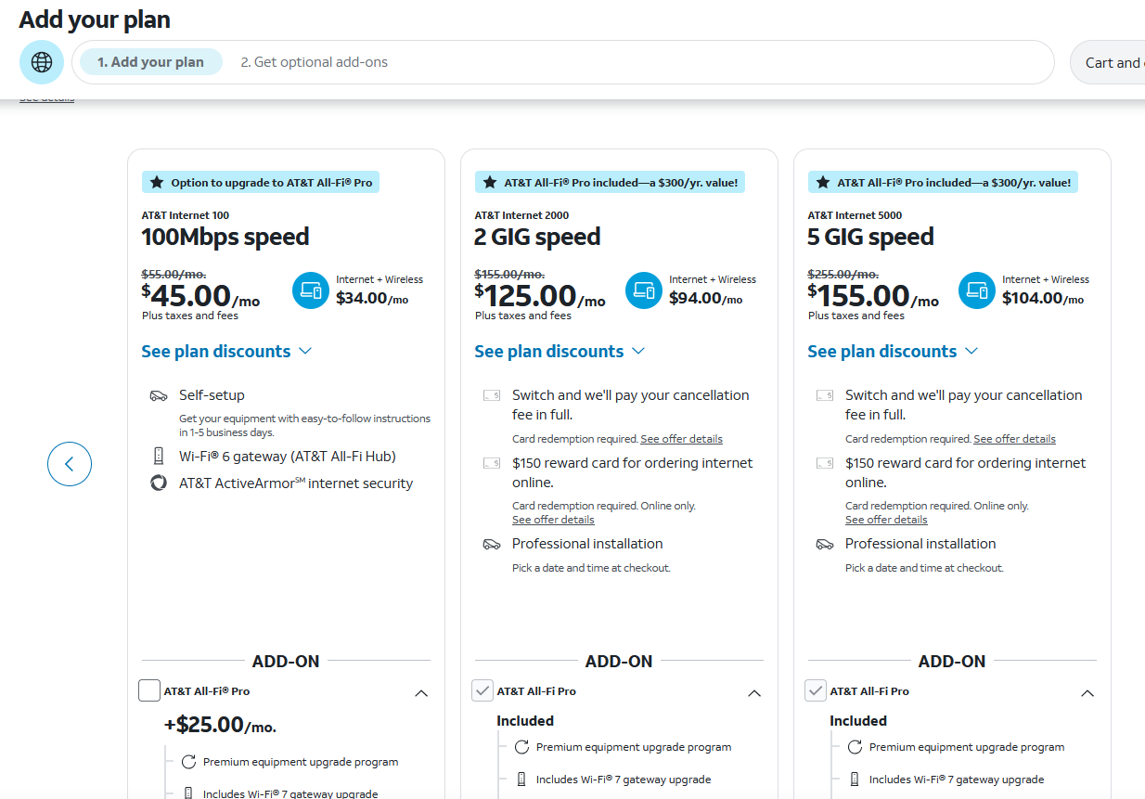Click the $45.00/mo price
Image resolution: width=1145 pixels, height=799 pixels.
(x=200, y=296)
